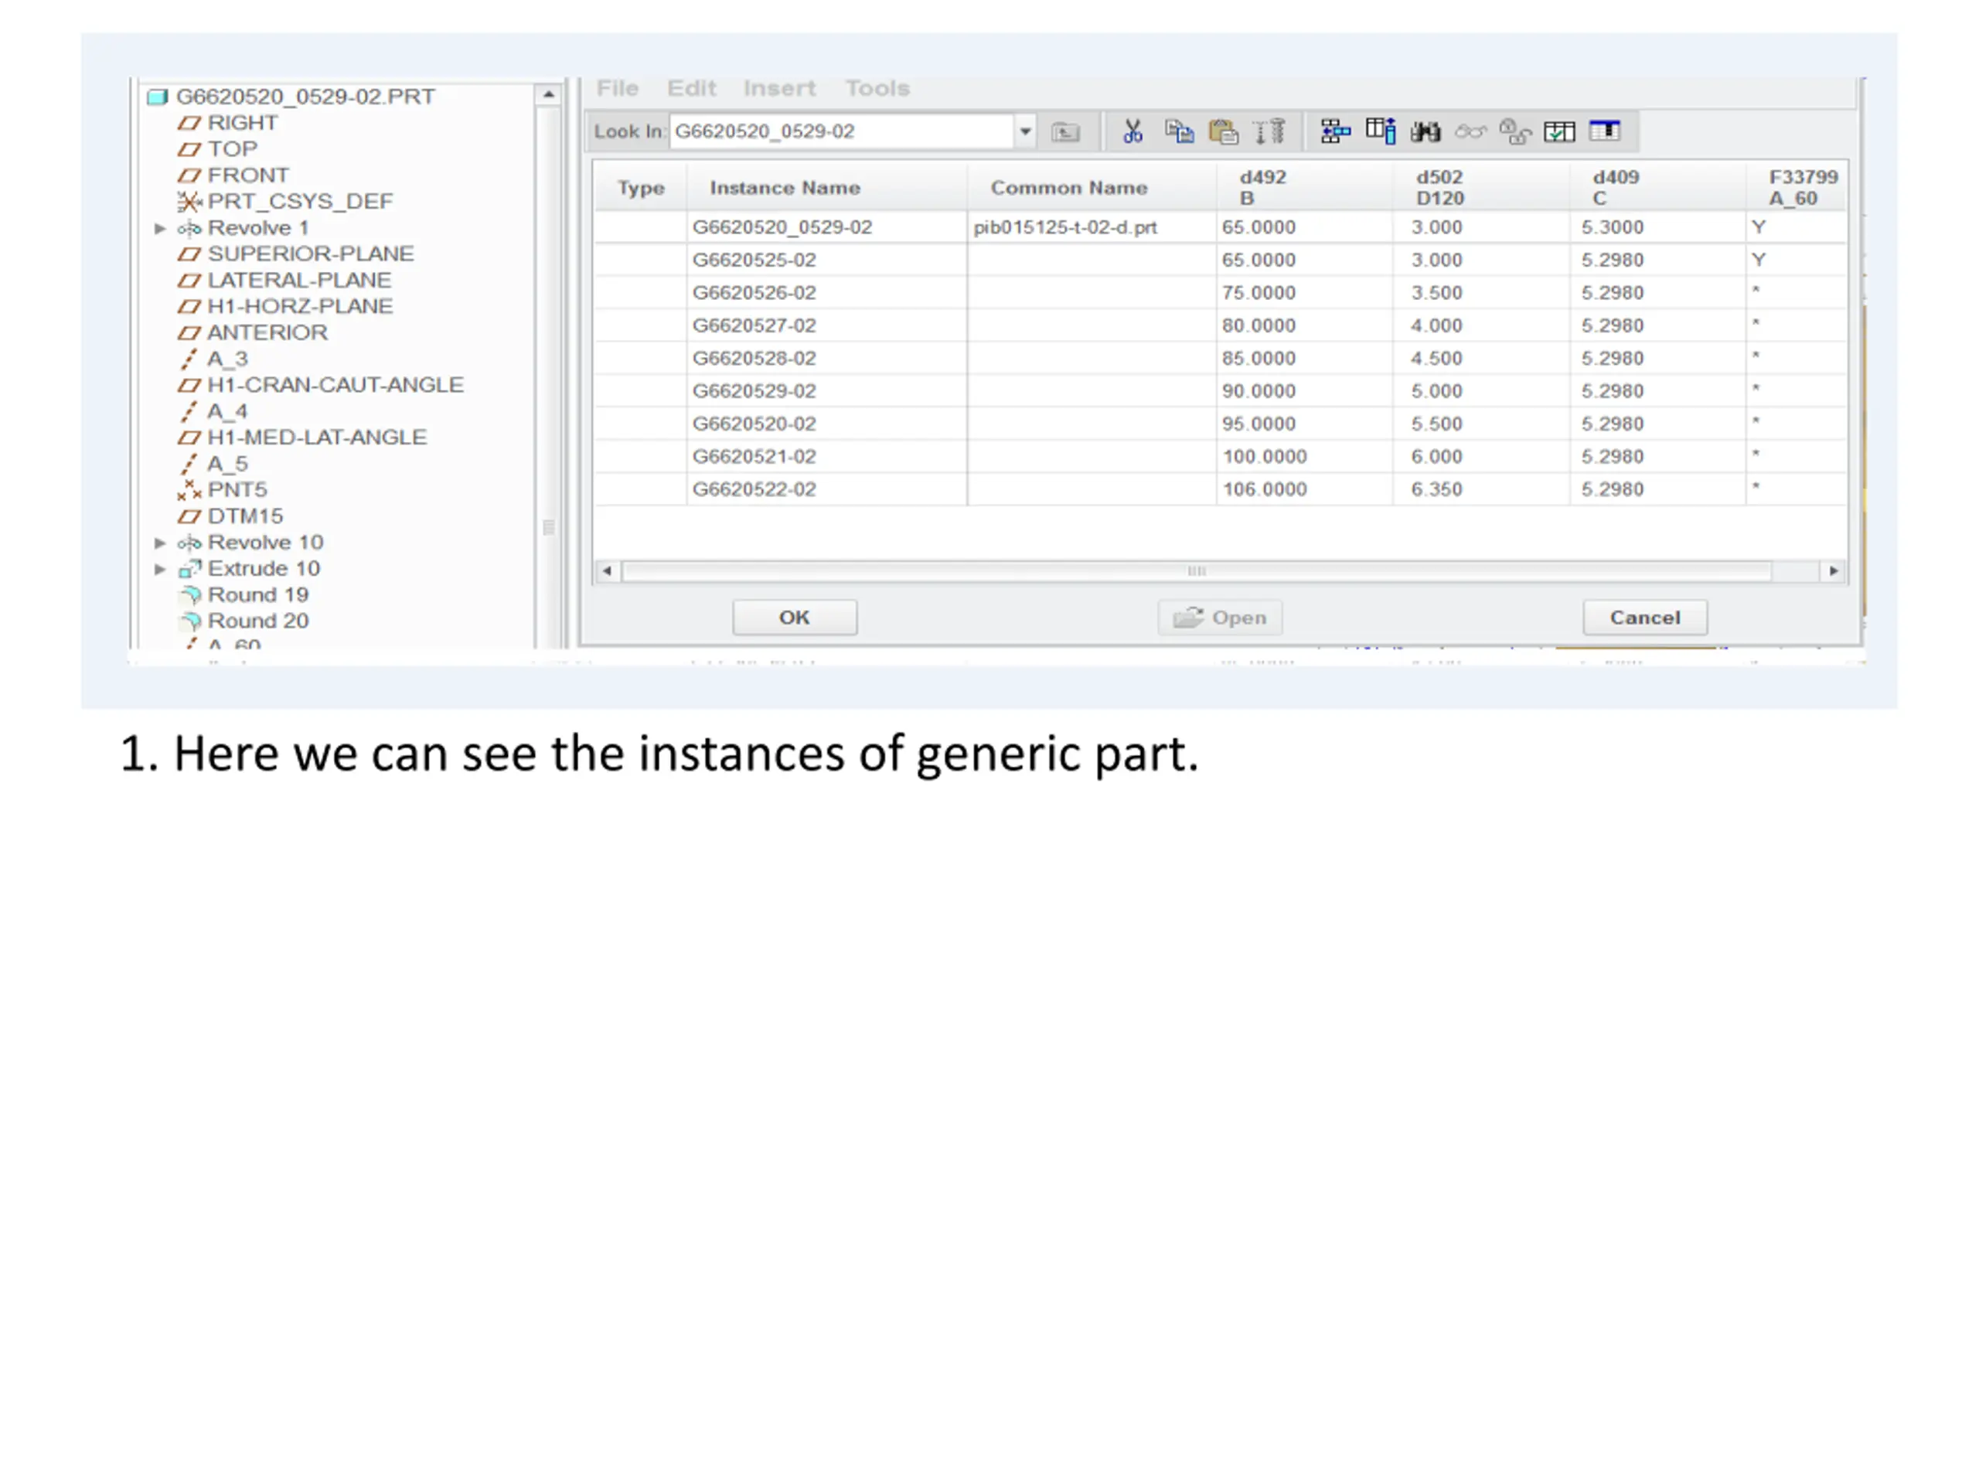Open the File menu
This screenshot has height=1484, width=1979.
click(618, 89)
